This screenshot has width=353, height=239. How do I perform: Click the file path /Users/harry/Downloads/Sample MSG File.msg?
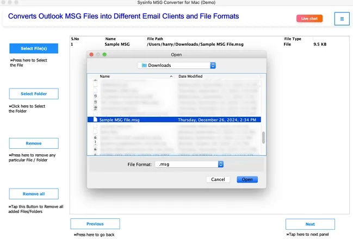tap(195, 45)
